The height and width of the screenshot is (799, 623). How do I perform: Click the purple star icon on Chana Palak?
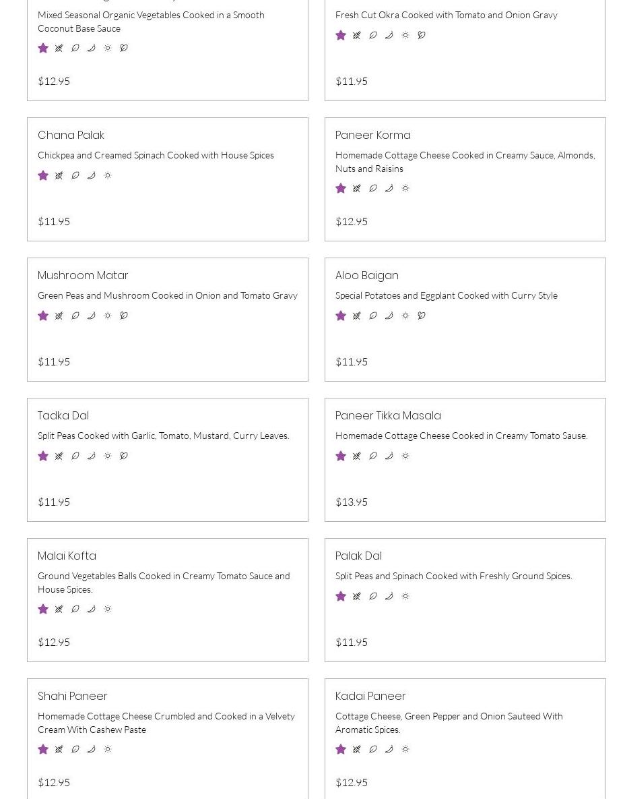pos(43,175)
